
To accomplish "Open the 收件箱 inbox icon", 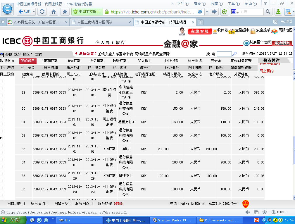I will coord(215,31).
